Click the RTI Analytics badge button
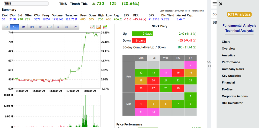 [x=239, y=14]
